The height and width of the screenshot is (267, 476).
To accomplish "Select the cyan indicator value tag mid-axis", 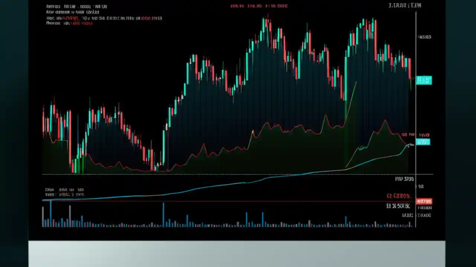I will [x=424, y=142].
